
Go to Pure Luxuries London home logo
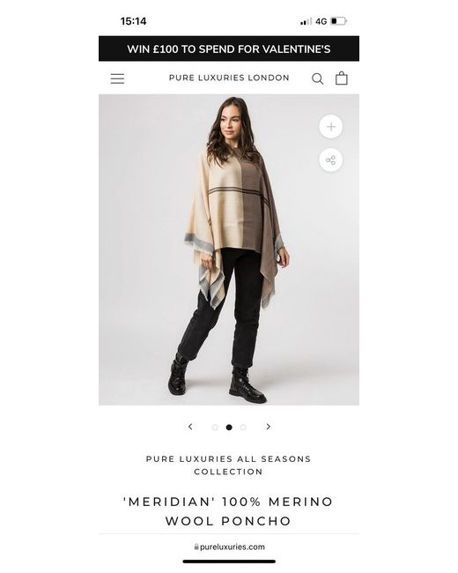point(229,78)
